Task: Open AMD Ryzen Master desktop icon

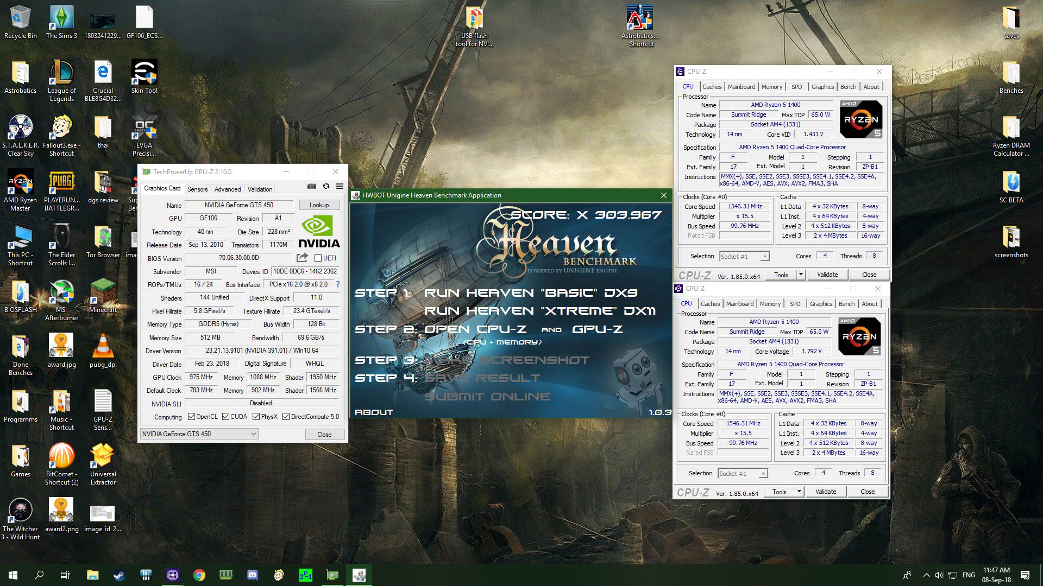Action: click(x=20, y=190)
